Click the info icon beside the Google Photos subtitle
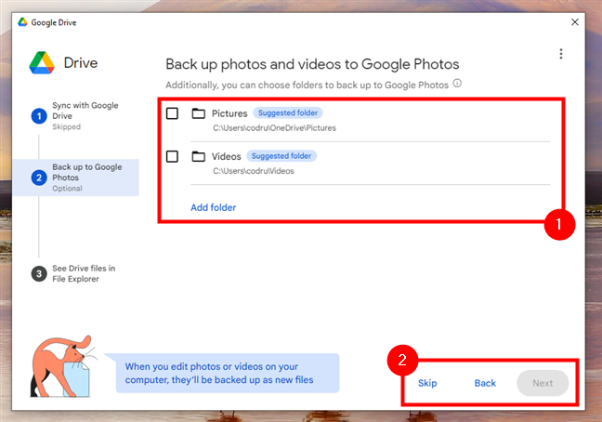Viewport: 602px width, 422px height. coord(457,84)
